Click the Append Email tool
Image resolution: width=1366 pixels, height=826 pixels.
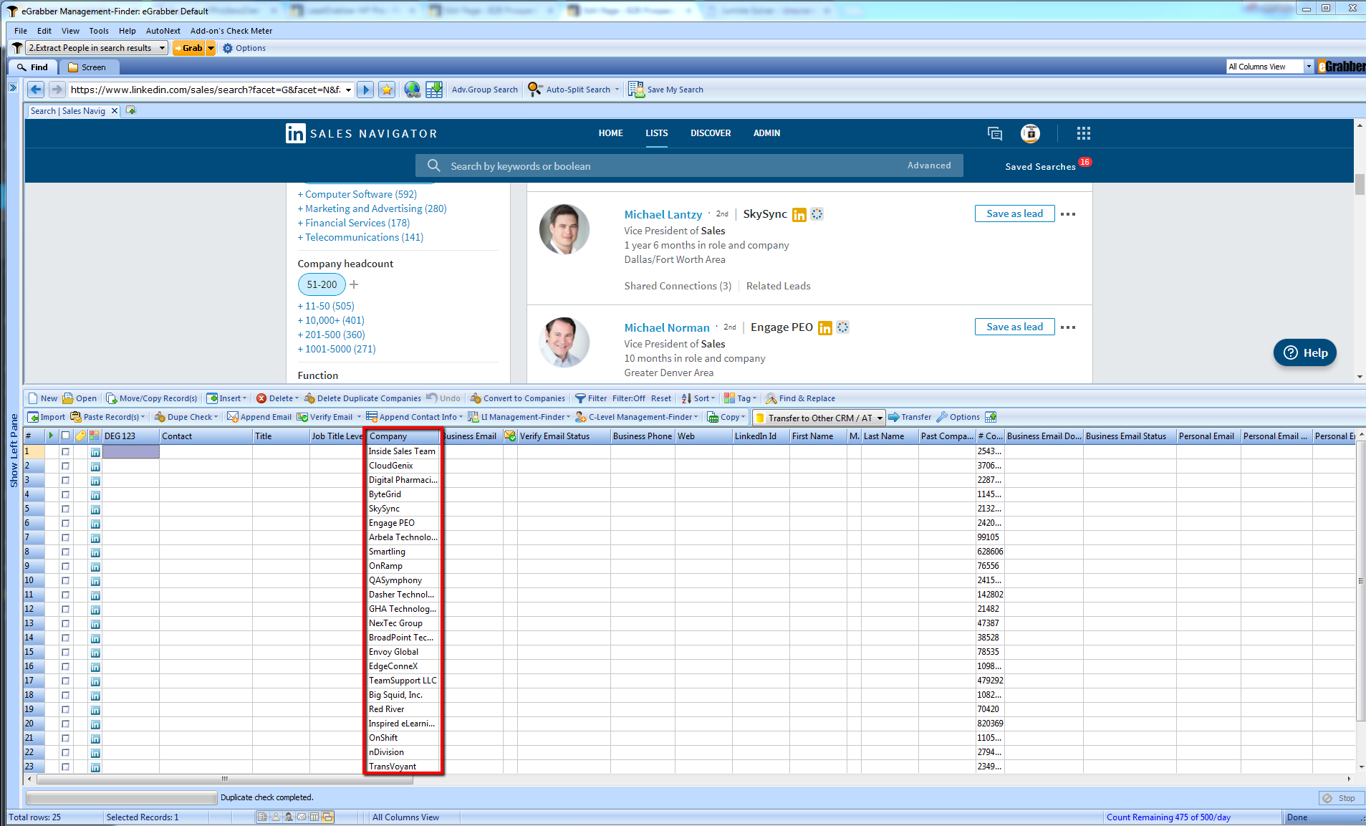tap(259, 417)
